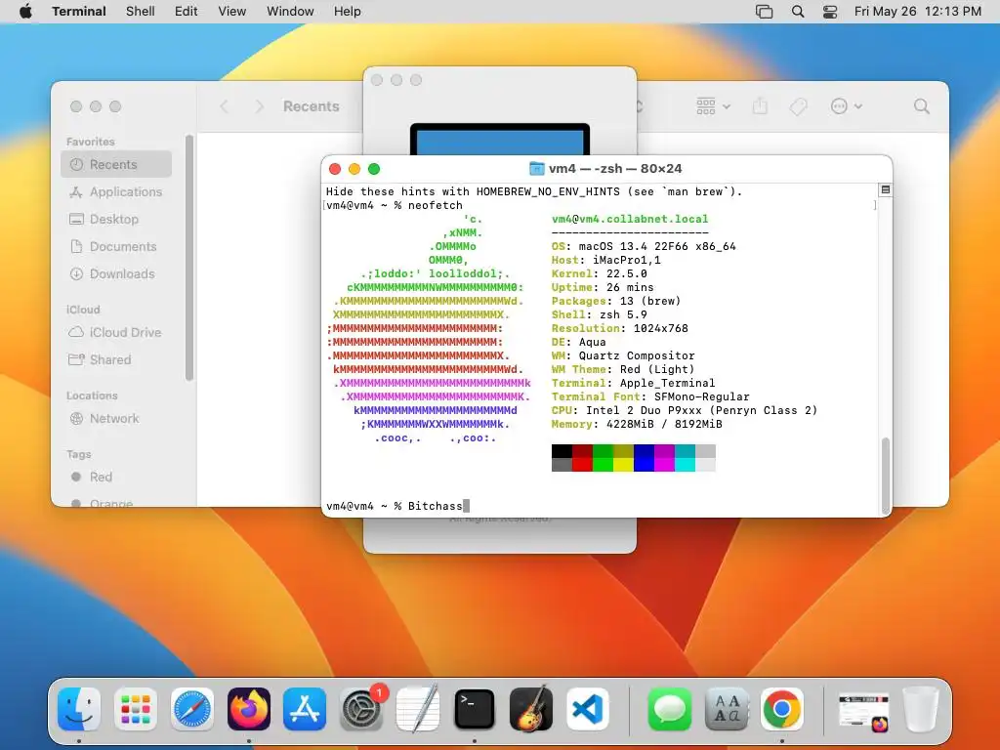Click the "Bitchass" text at the Terminal prompt
1000x750 pixels.
point(435,507)
